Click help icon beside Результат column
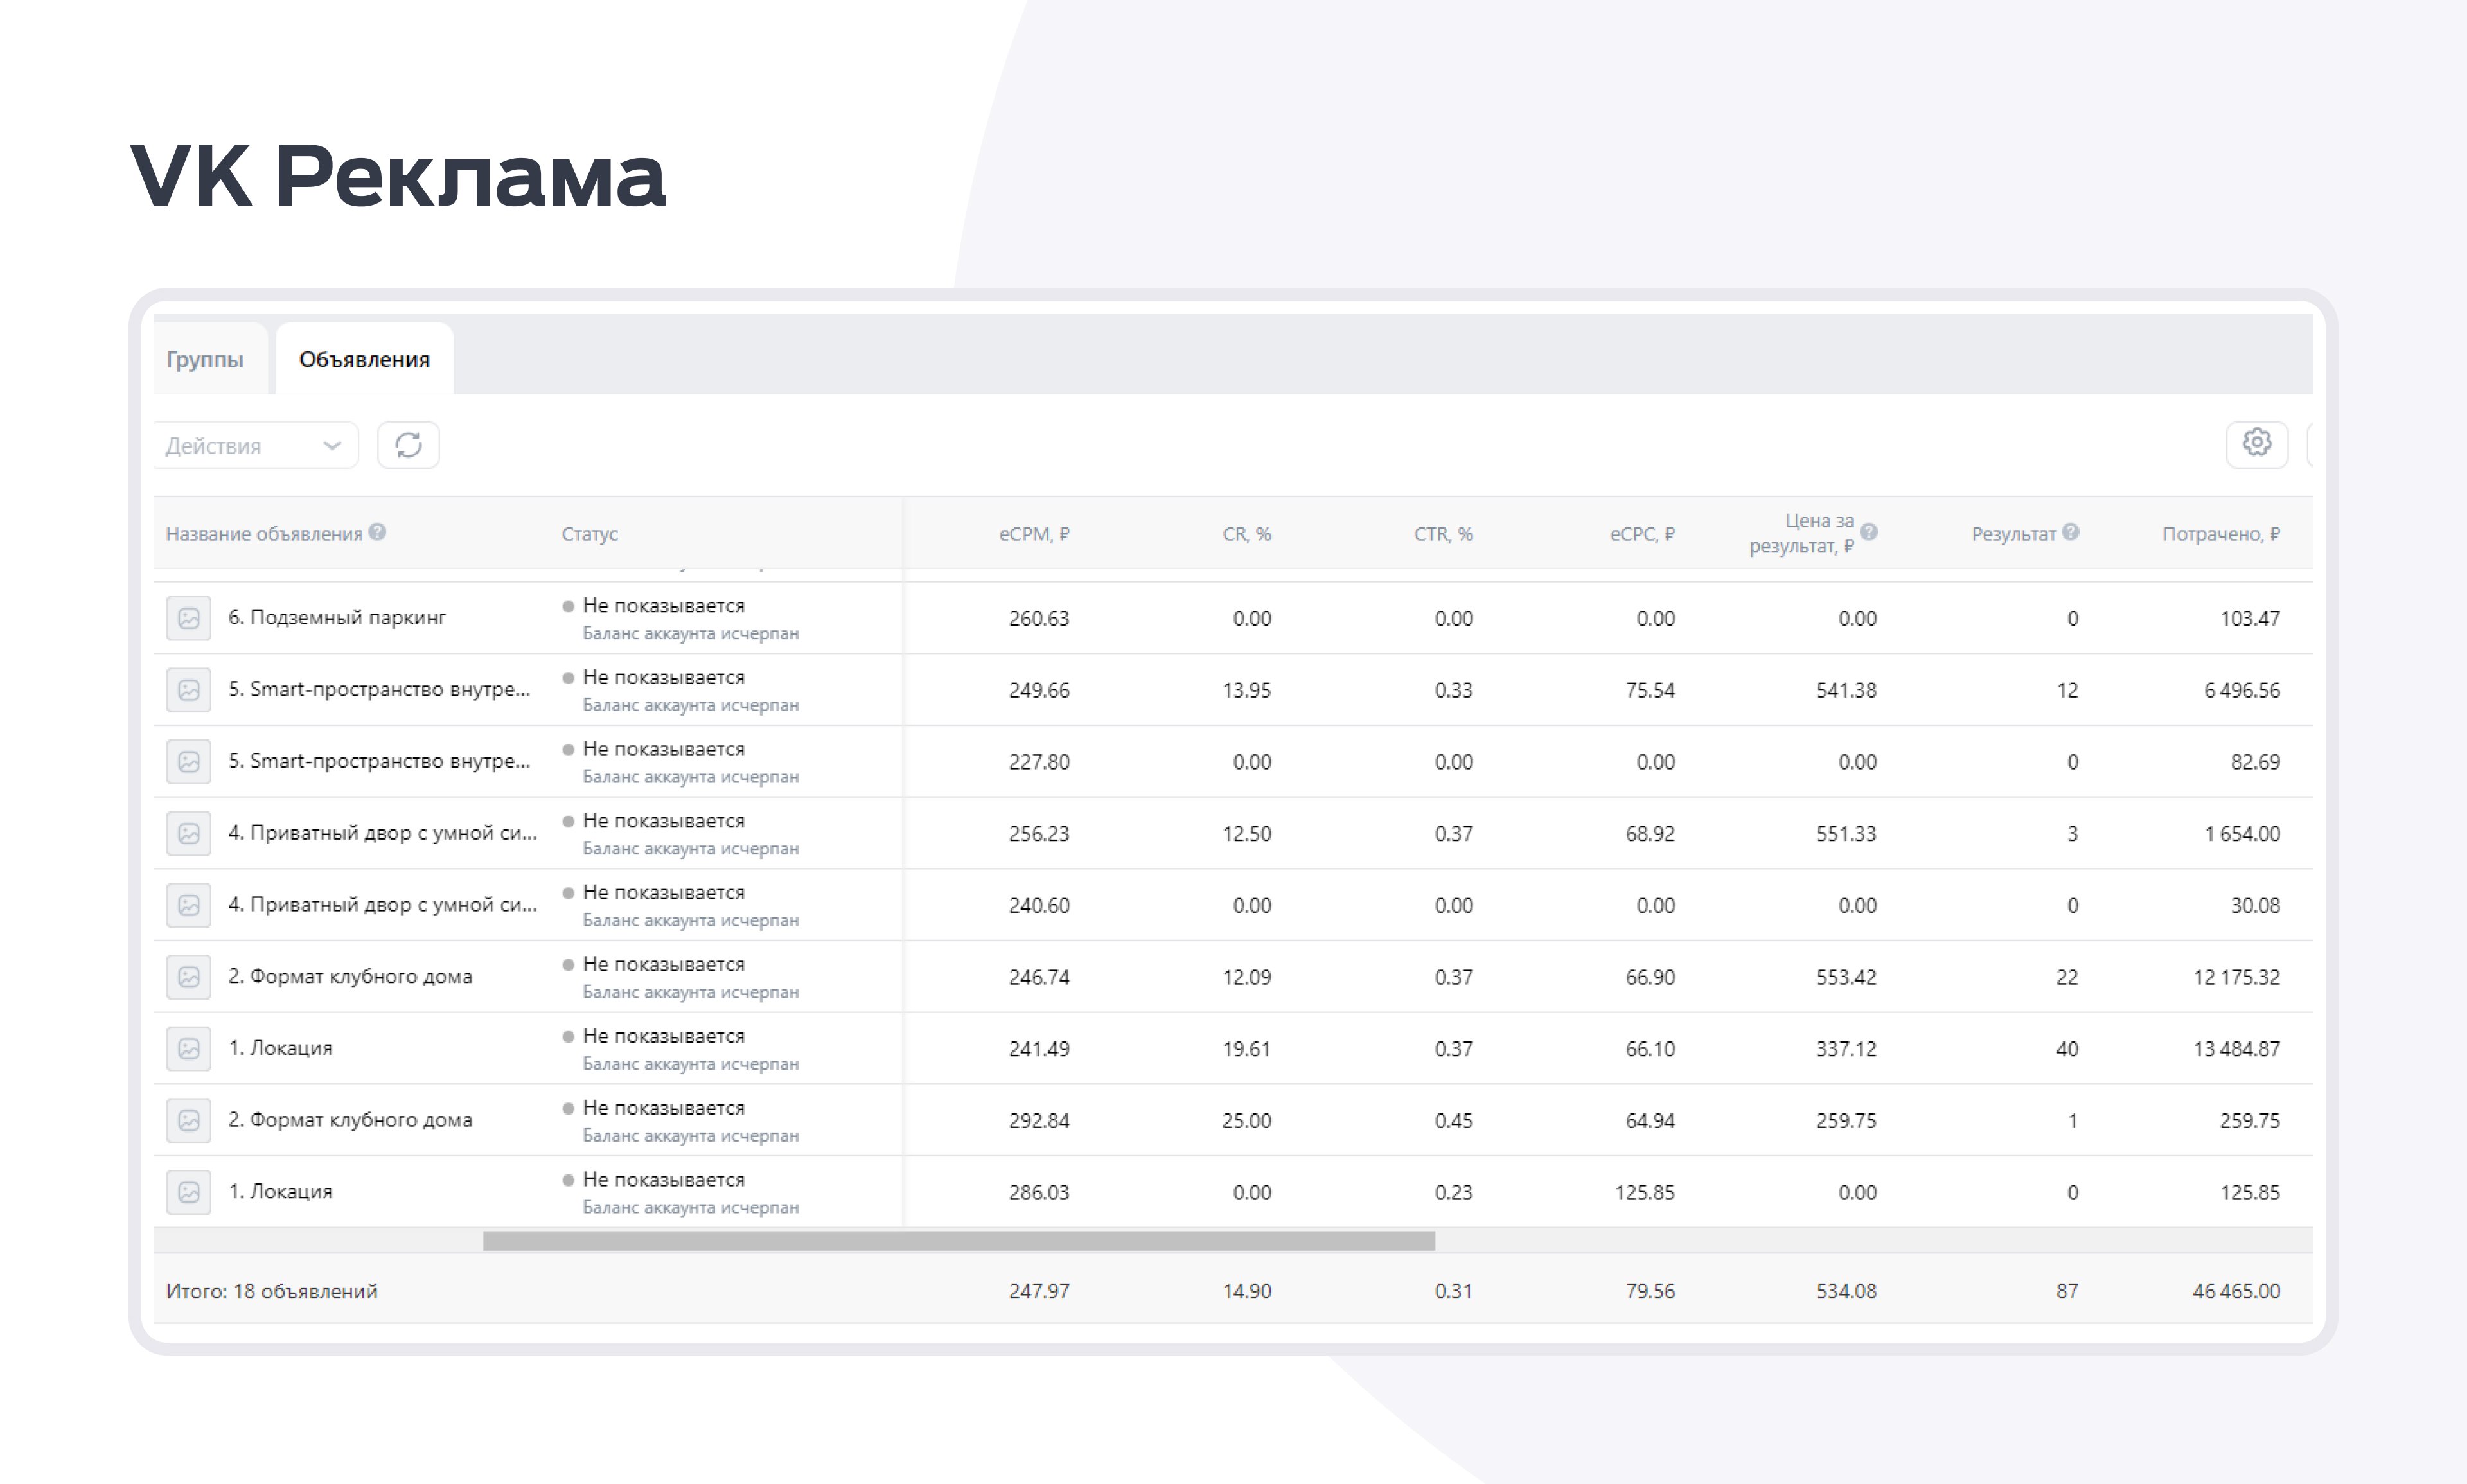 pyautogui.click(x=2071, y=532)
